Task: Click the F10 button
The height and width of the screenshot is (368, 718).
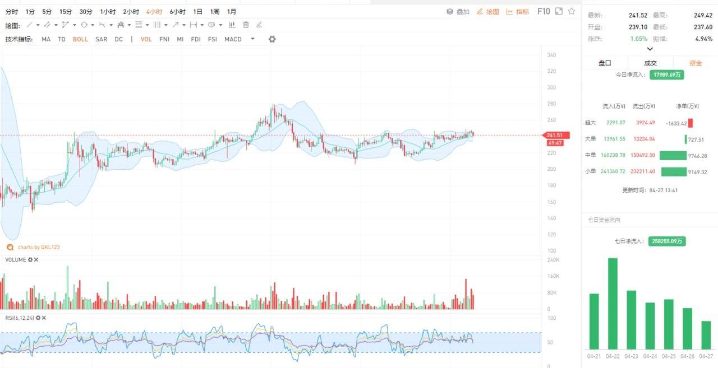Action: (x=544, y=11)
